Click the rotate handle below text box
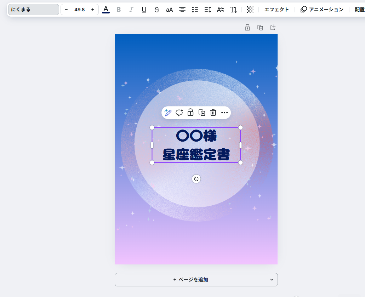Screen dimensions: 365x297 [196, 179]
